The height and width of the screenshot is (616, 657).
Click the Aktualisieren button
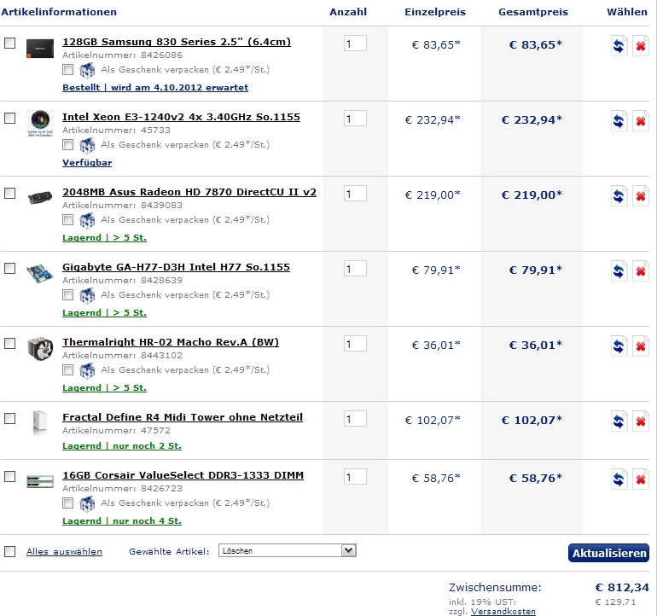tap(608, 553)
